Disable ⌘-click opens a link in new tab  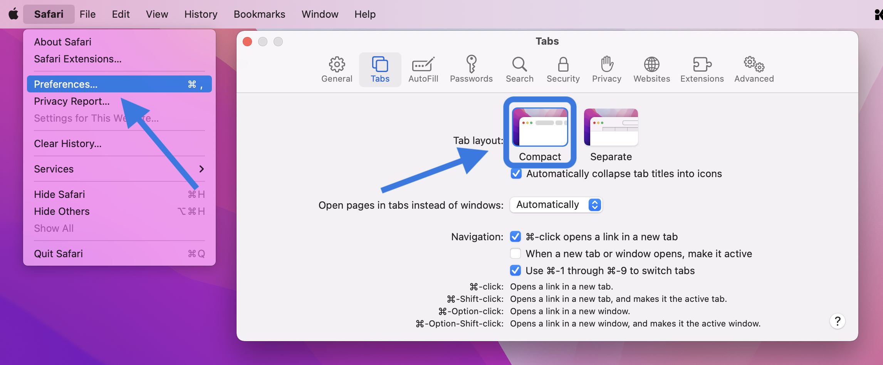click(515, 236)
